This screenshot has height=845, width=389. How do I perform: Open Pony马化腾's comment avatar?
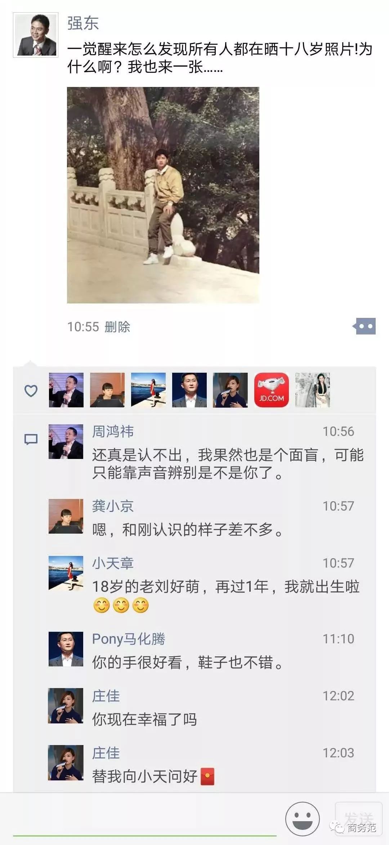(x=66, y=649)
